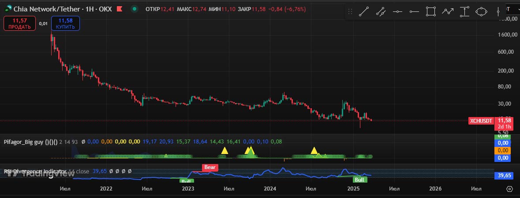Viewport: 520px width, 198px height.
Task: Open time axis settings gear icon
Action: coord(510,189)
